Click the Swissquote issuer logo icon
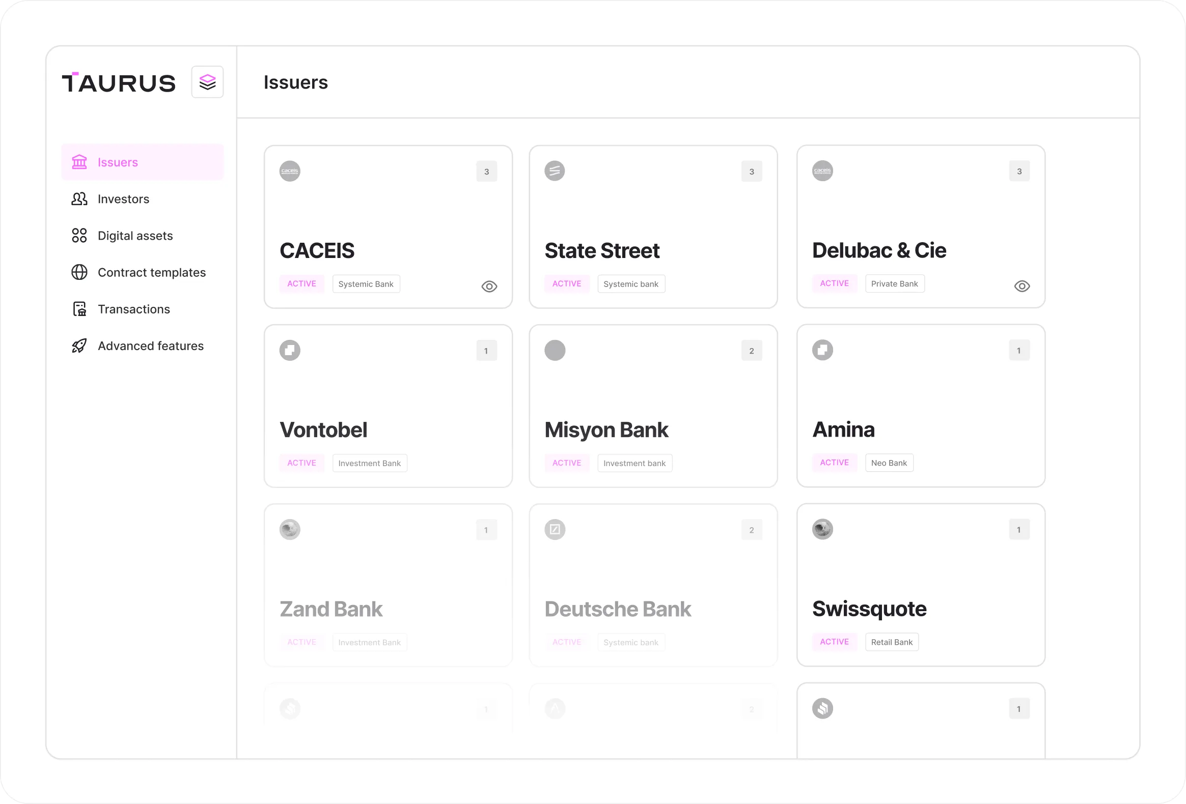 (x=822, y=529)
